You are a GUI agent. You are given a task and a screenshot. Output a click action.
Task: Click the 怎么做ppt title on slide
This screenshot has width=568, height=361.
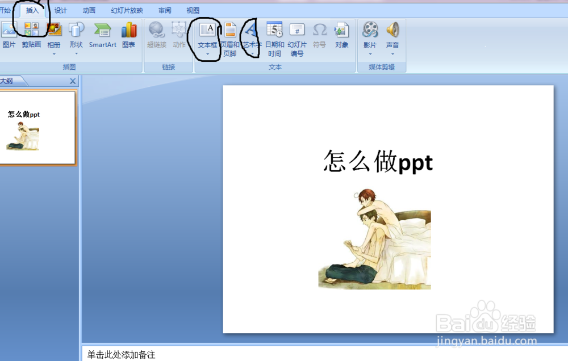(378, 162)
